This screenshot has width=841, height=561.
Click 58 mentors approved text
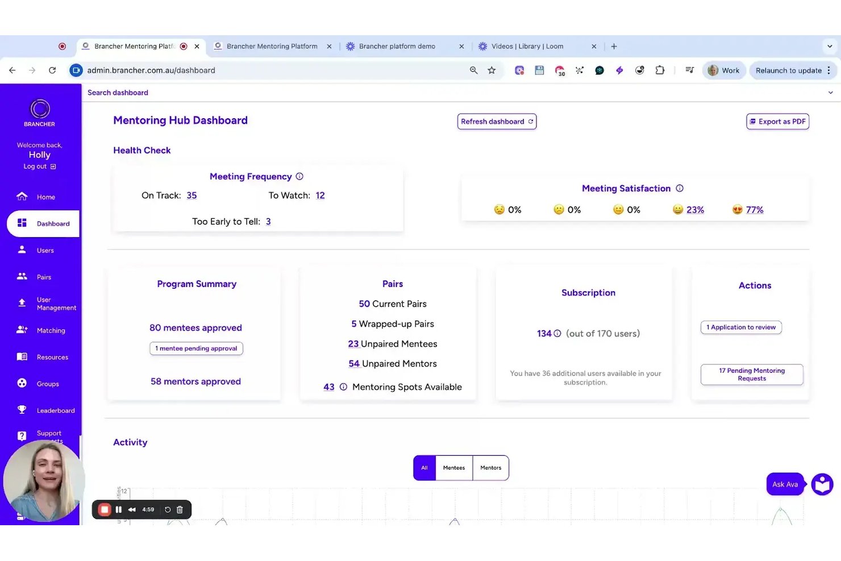pyautogui.click(x=195, y=381)
